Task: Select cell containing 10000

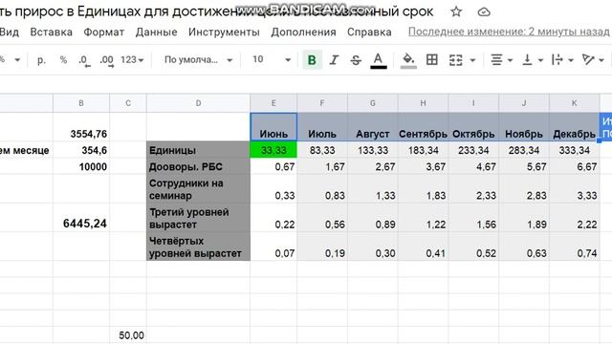Action: (81, 166)
